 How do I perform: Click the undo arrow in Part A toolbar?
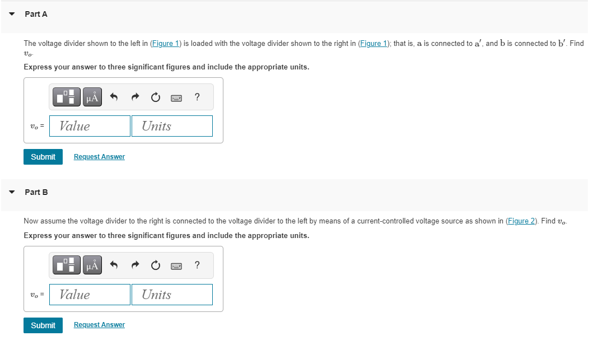(113, 96)
